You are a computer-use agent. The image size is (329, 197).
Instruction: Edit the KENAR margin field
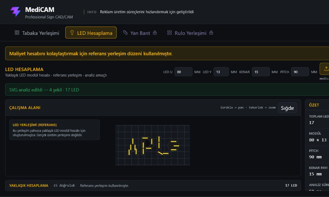pyautogui.click(x=260, y=72)
